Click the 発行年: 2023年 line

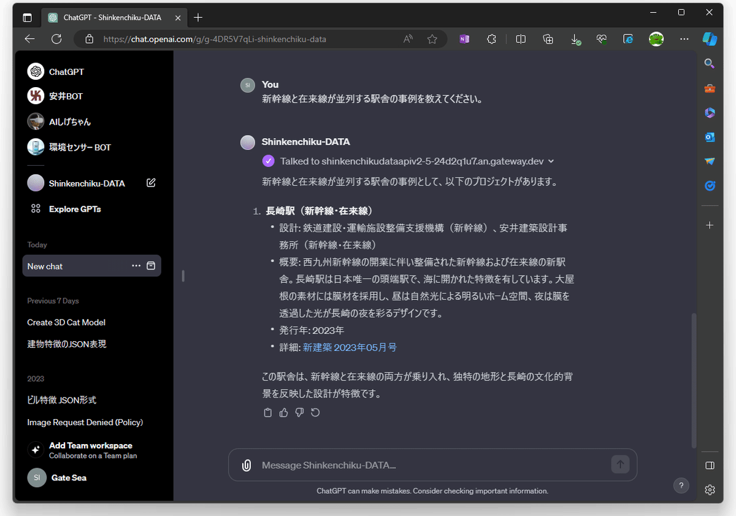[312, 330]
